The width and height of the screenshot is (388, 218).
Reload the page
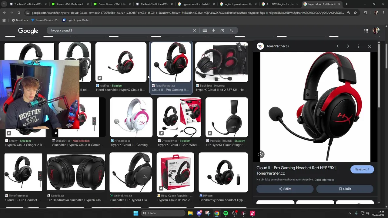coord(19,13)
